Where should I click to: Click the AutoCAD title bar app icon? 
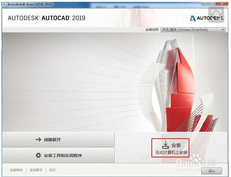tap(4, 5)
